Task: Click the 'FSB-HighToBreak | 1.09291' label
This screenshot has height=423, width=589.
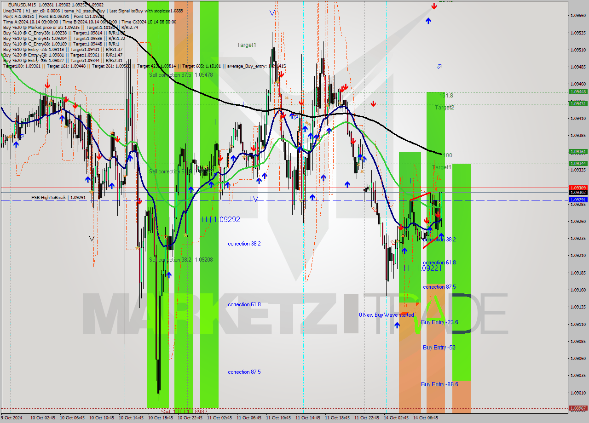Action: [x=58, y=198]
